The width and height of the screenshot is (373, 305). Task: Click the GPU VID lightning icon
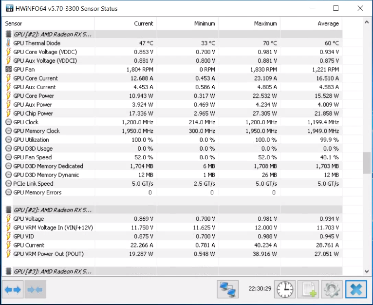click(8, 236)
